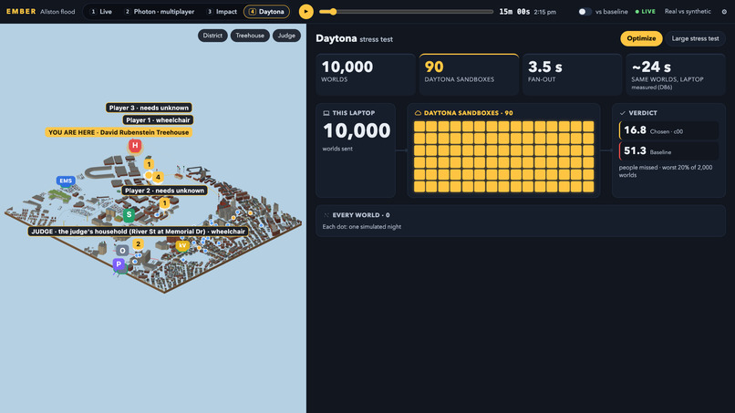Click the 1 marker beside the H marker

(x=149, y=164)
